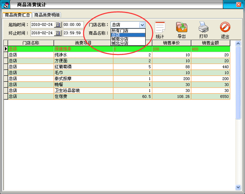Click the end time field 23:59:59
The width and height of the screenshot is (245, 194).
click(x=73, y=33)
